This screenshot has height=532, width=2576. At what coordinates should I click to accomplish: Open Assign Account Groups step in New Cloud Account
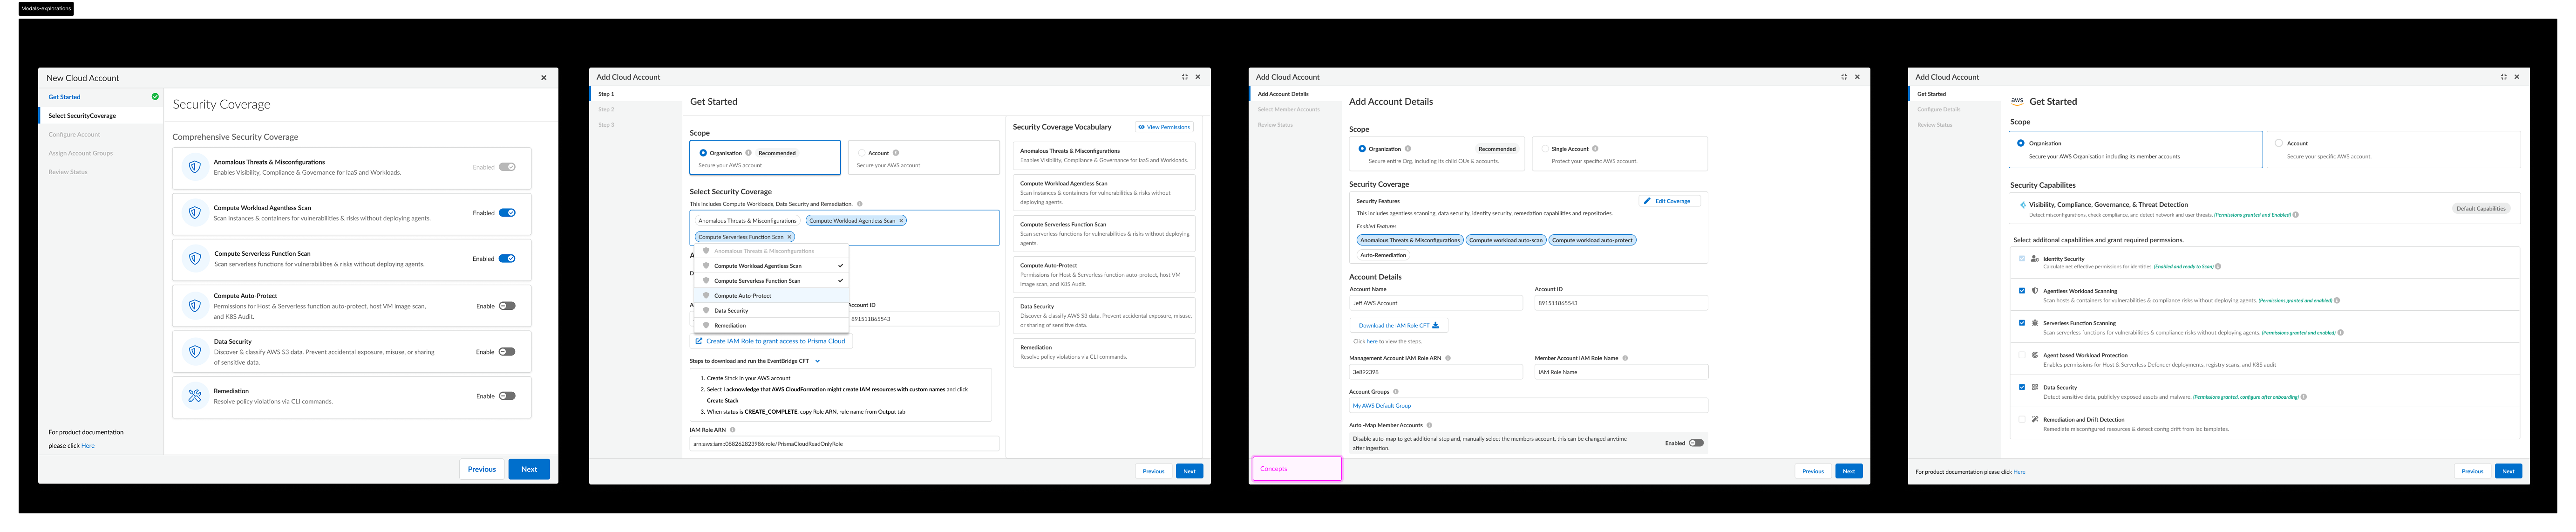pyautogui.click(x=81, y=153)
